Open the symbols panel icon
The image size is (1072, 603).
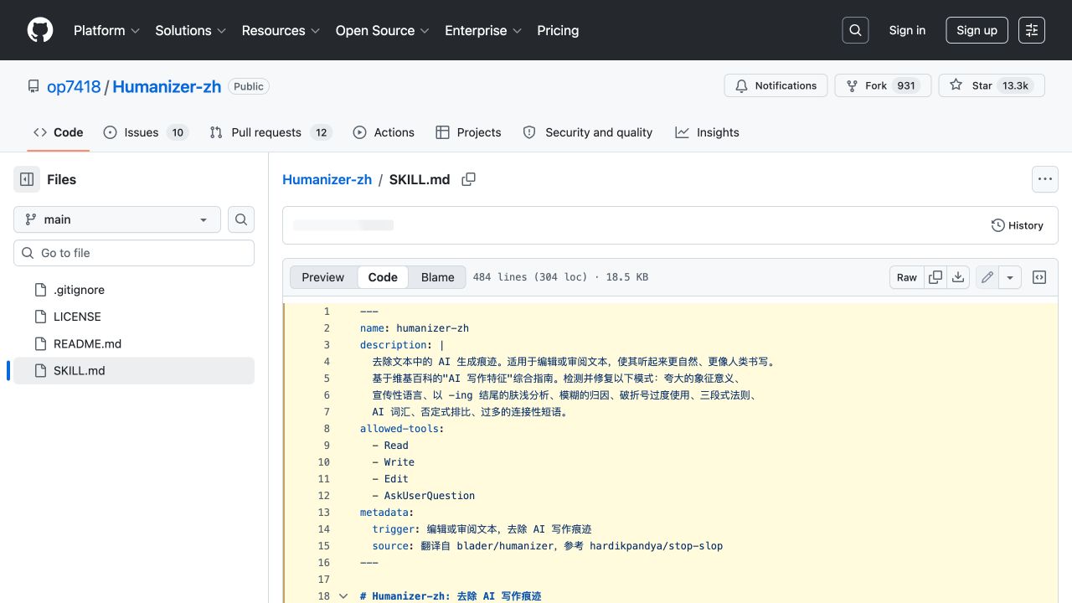1039,277
